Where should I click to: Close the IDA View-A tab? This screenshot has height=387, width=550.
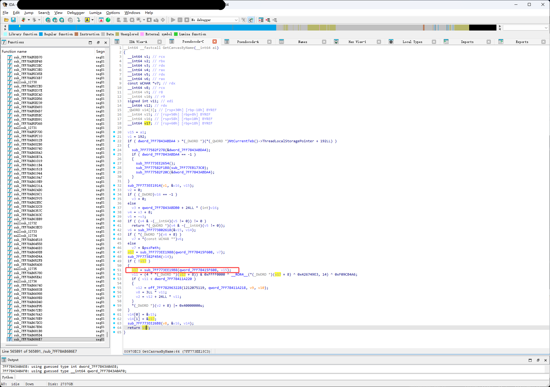(x=160, y=42)
